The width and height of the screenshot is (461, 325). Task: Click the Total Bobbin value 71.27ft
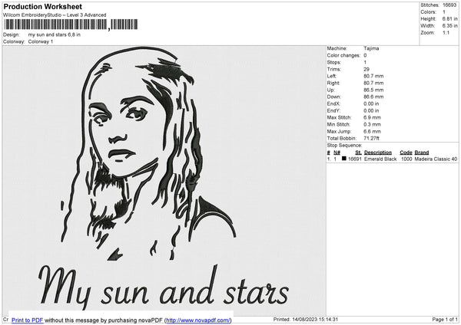371,138
